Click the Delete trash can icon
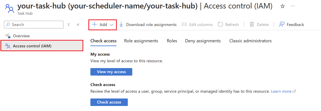This screenshot has height=111, width=321. [252, 24]
